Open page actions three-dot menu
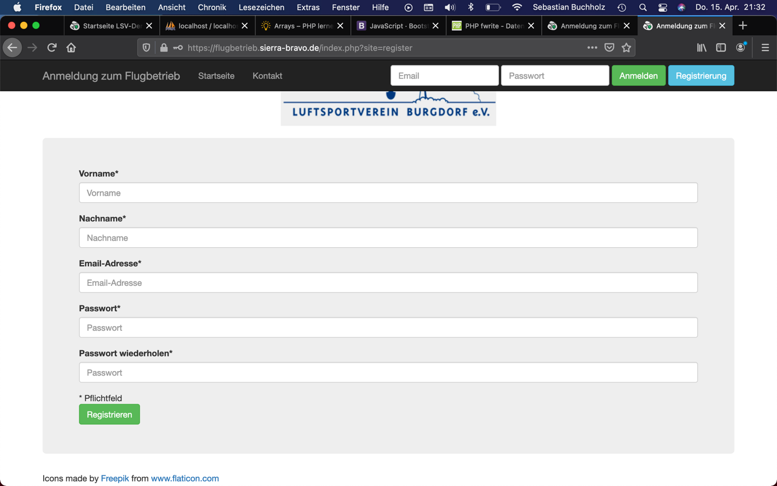777x486 pixels. (592, 48)
